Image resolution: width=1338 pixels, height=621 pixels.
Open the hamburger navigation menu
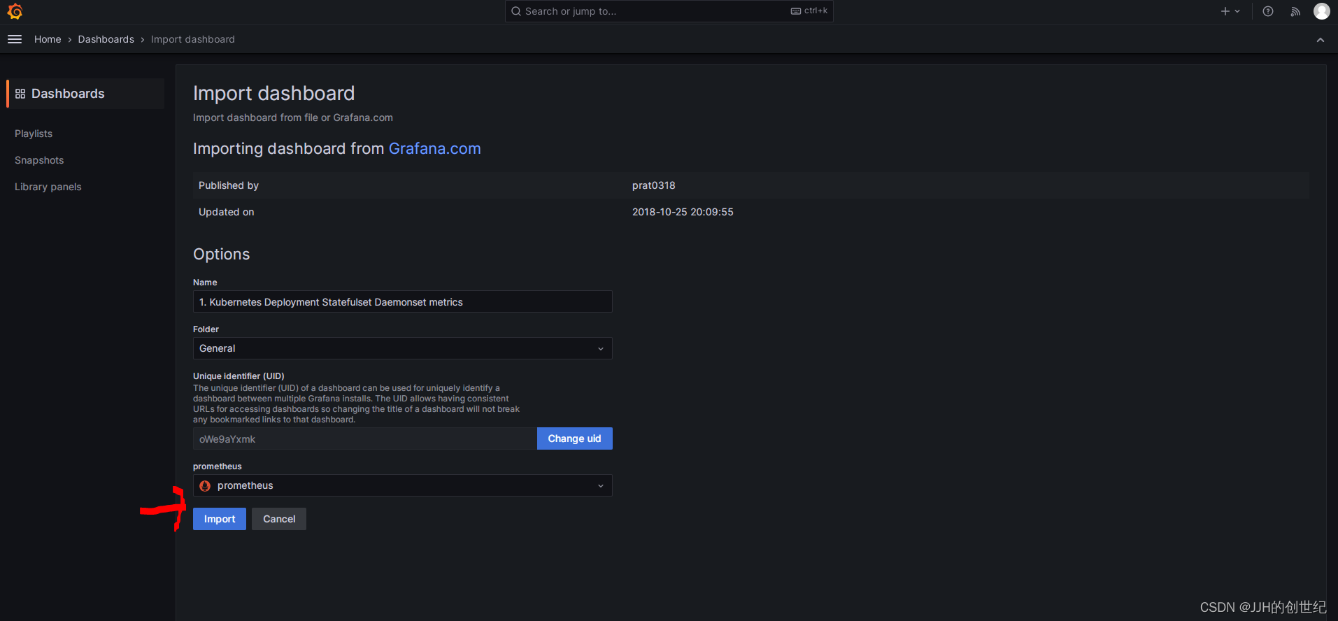point(15,39)
